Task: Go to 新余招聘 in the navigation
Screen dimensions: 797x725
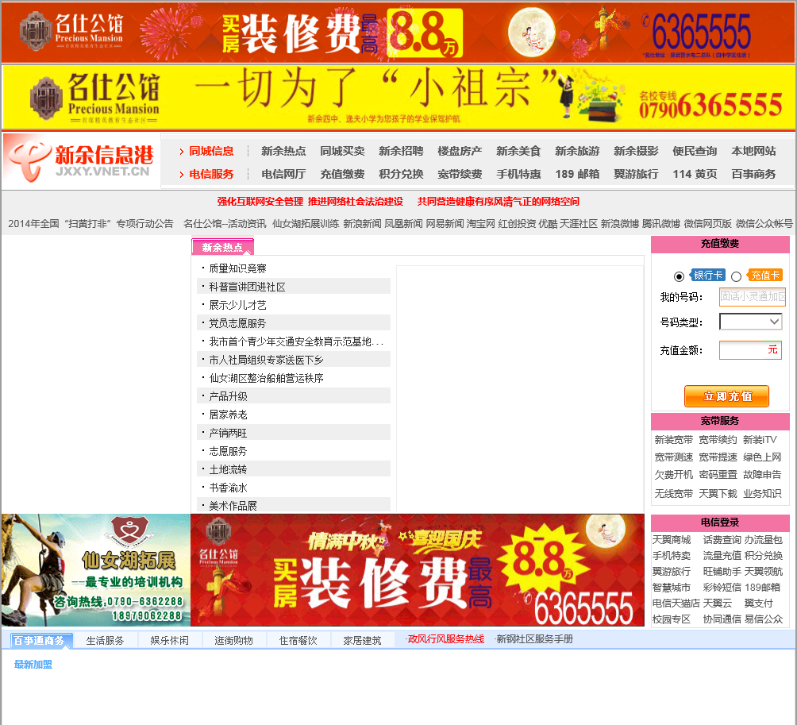Action: [401, 151]
